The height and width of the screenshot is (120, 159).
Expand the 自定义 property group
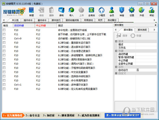(x=116, y=73)
